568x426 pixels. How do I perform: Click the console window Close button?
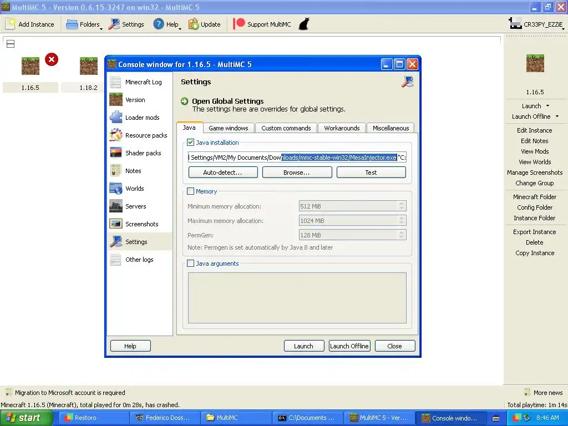tap(395, 346)
